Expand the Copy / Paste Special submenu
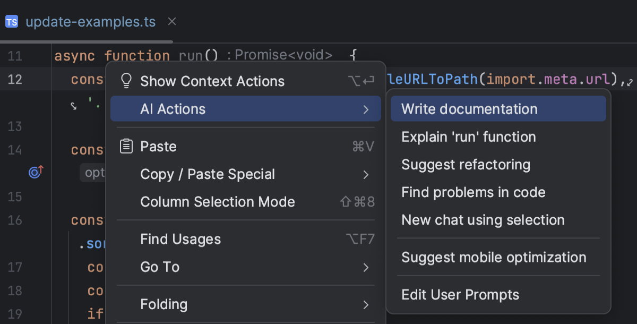The image size is (637, 324). tap(366, 174)
